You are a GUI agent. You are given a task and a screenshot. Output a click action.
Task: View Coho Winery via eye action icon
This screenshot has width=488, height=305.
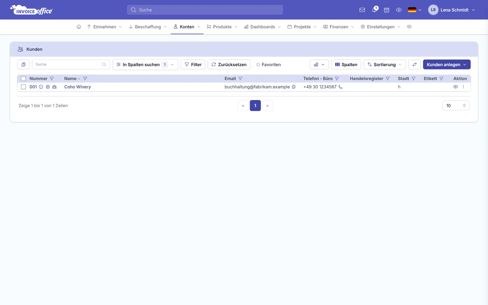455,87
